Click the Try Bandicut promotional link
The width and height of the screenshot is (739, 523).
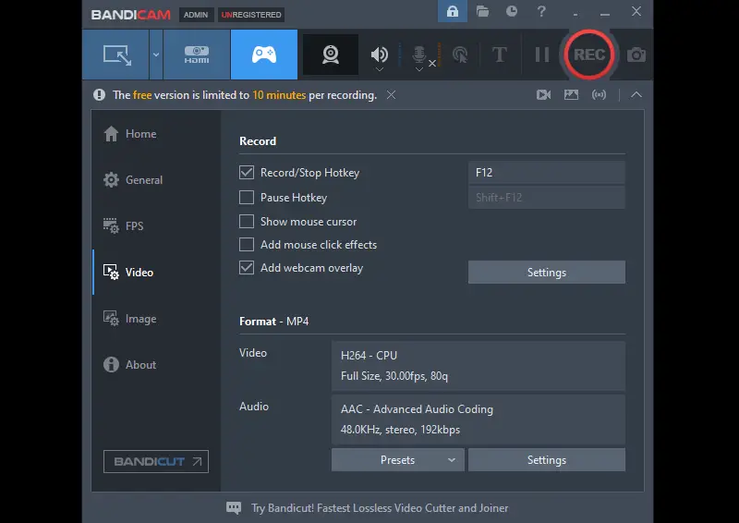click(x=380, y=508)
